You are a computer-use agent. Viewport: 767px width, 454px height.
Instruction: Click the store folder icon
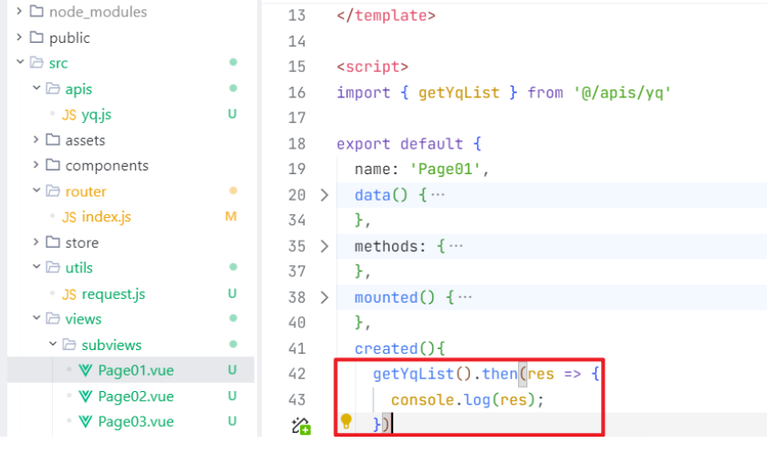coord(53,242)
